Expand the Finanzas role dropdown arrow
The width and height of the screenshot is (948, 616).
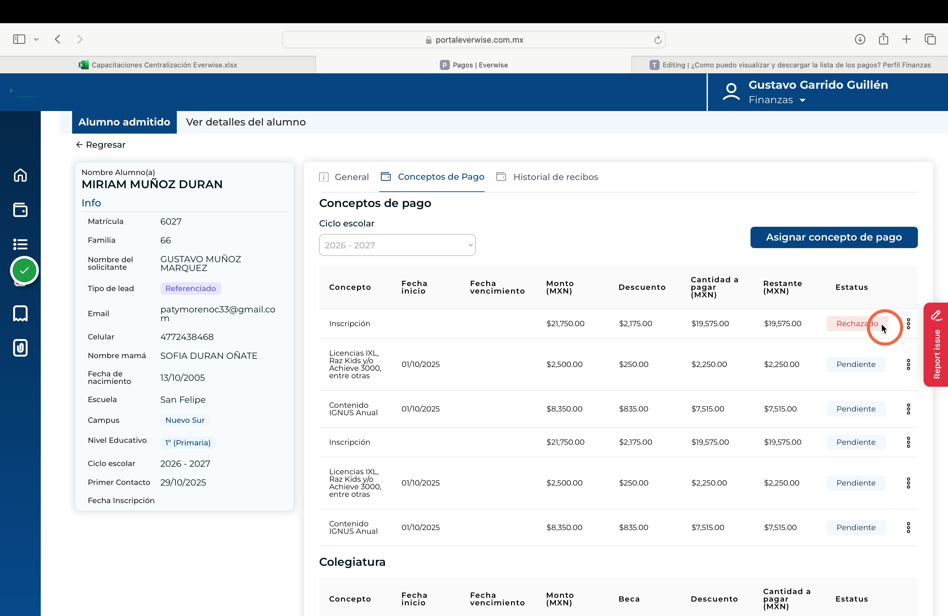(x=803, y=100)
